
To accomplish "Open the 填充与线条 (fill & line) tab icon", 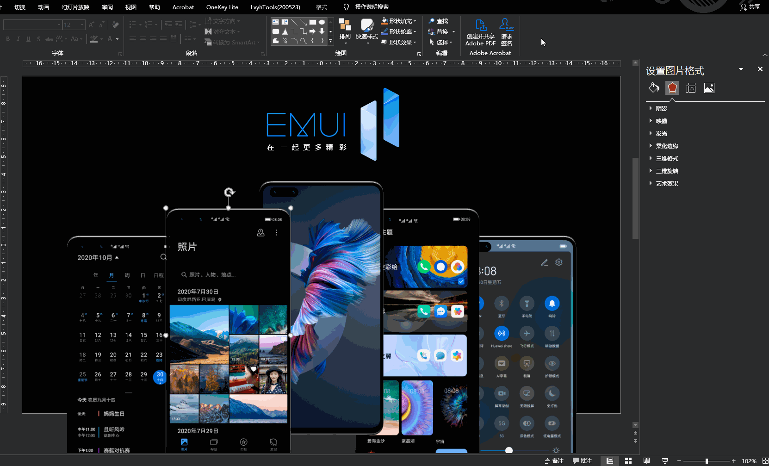I will pos(654,88).
